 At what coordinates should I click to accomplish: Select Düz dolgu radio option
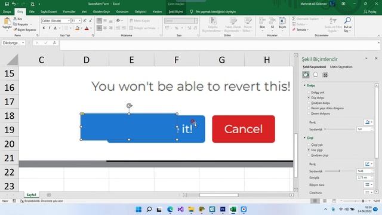309,97
